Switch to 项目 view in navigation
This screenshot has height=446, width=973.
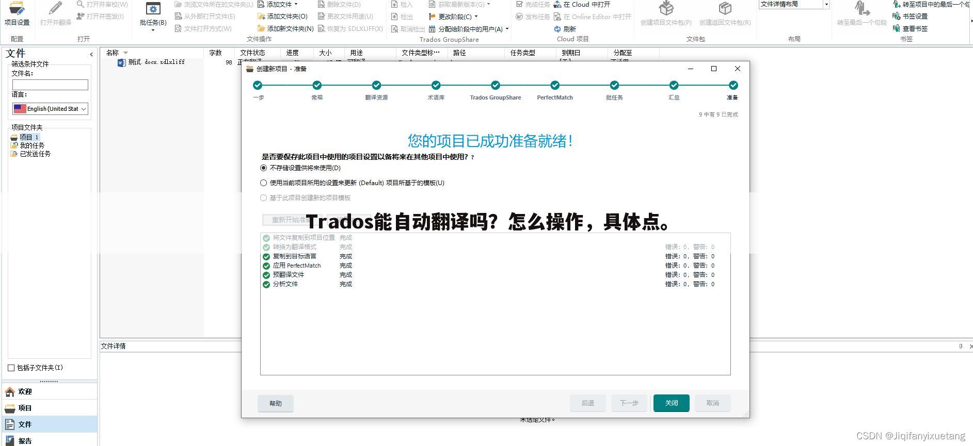(x=50, y=408)
